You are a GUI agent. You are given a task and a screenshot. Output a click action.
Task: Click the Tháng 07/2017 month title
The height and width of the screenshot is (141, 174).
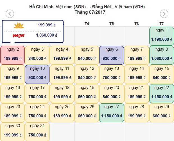click(x=87, y=12)
